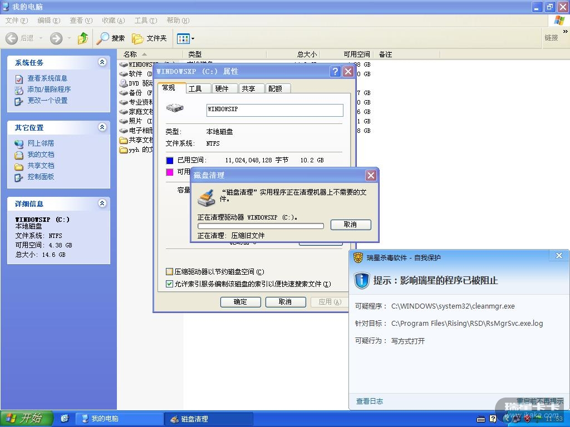Click the 控制面板 icon in sidebar
The width and height of the screenshot is (570, 427).
tap(19, 177)
